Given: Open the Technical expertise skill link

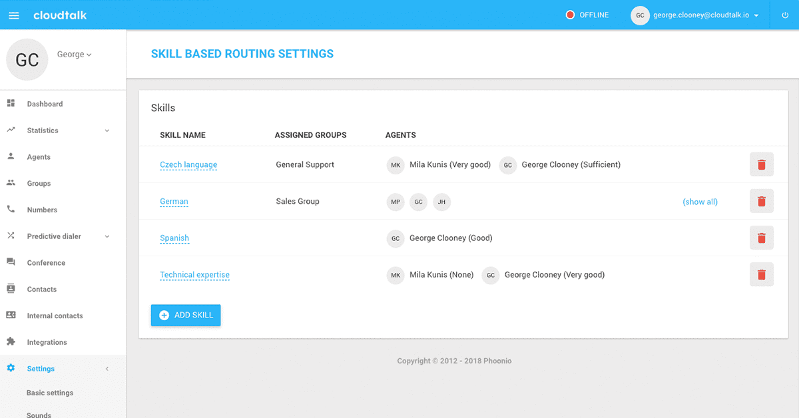Looking at the screenshot, I should pyautogui.click(x=194, y=275).
